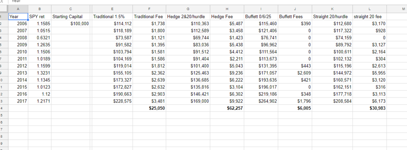Select the $390 Buffett Fees cell
Image resolution: width=407 pixels, height=150 pixels.
(x=295, y=24)
